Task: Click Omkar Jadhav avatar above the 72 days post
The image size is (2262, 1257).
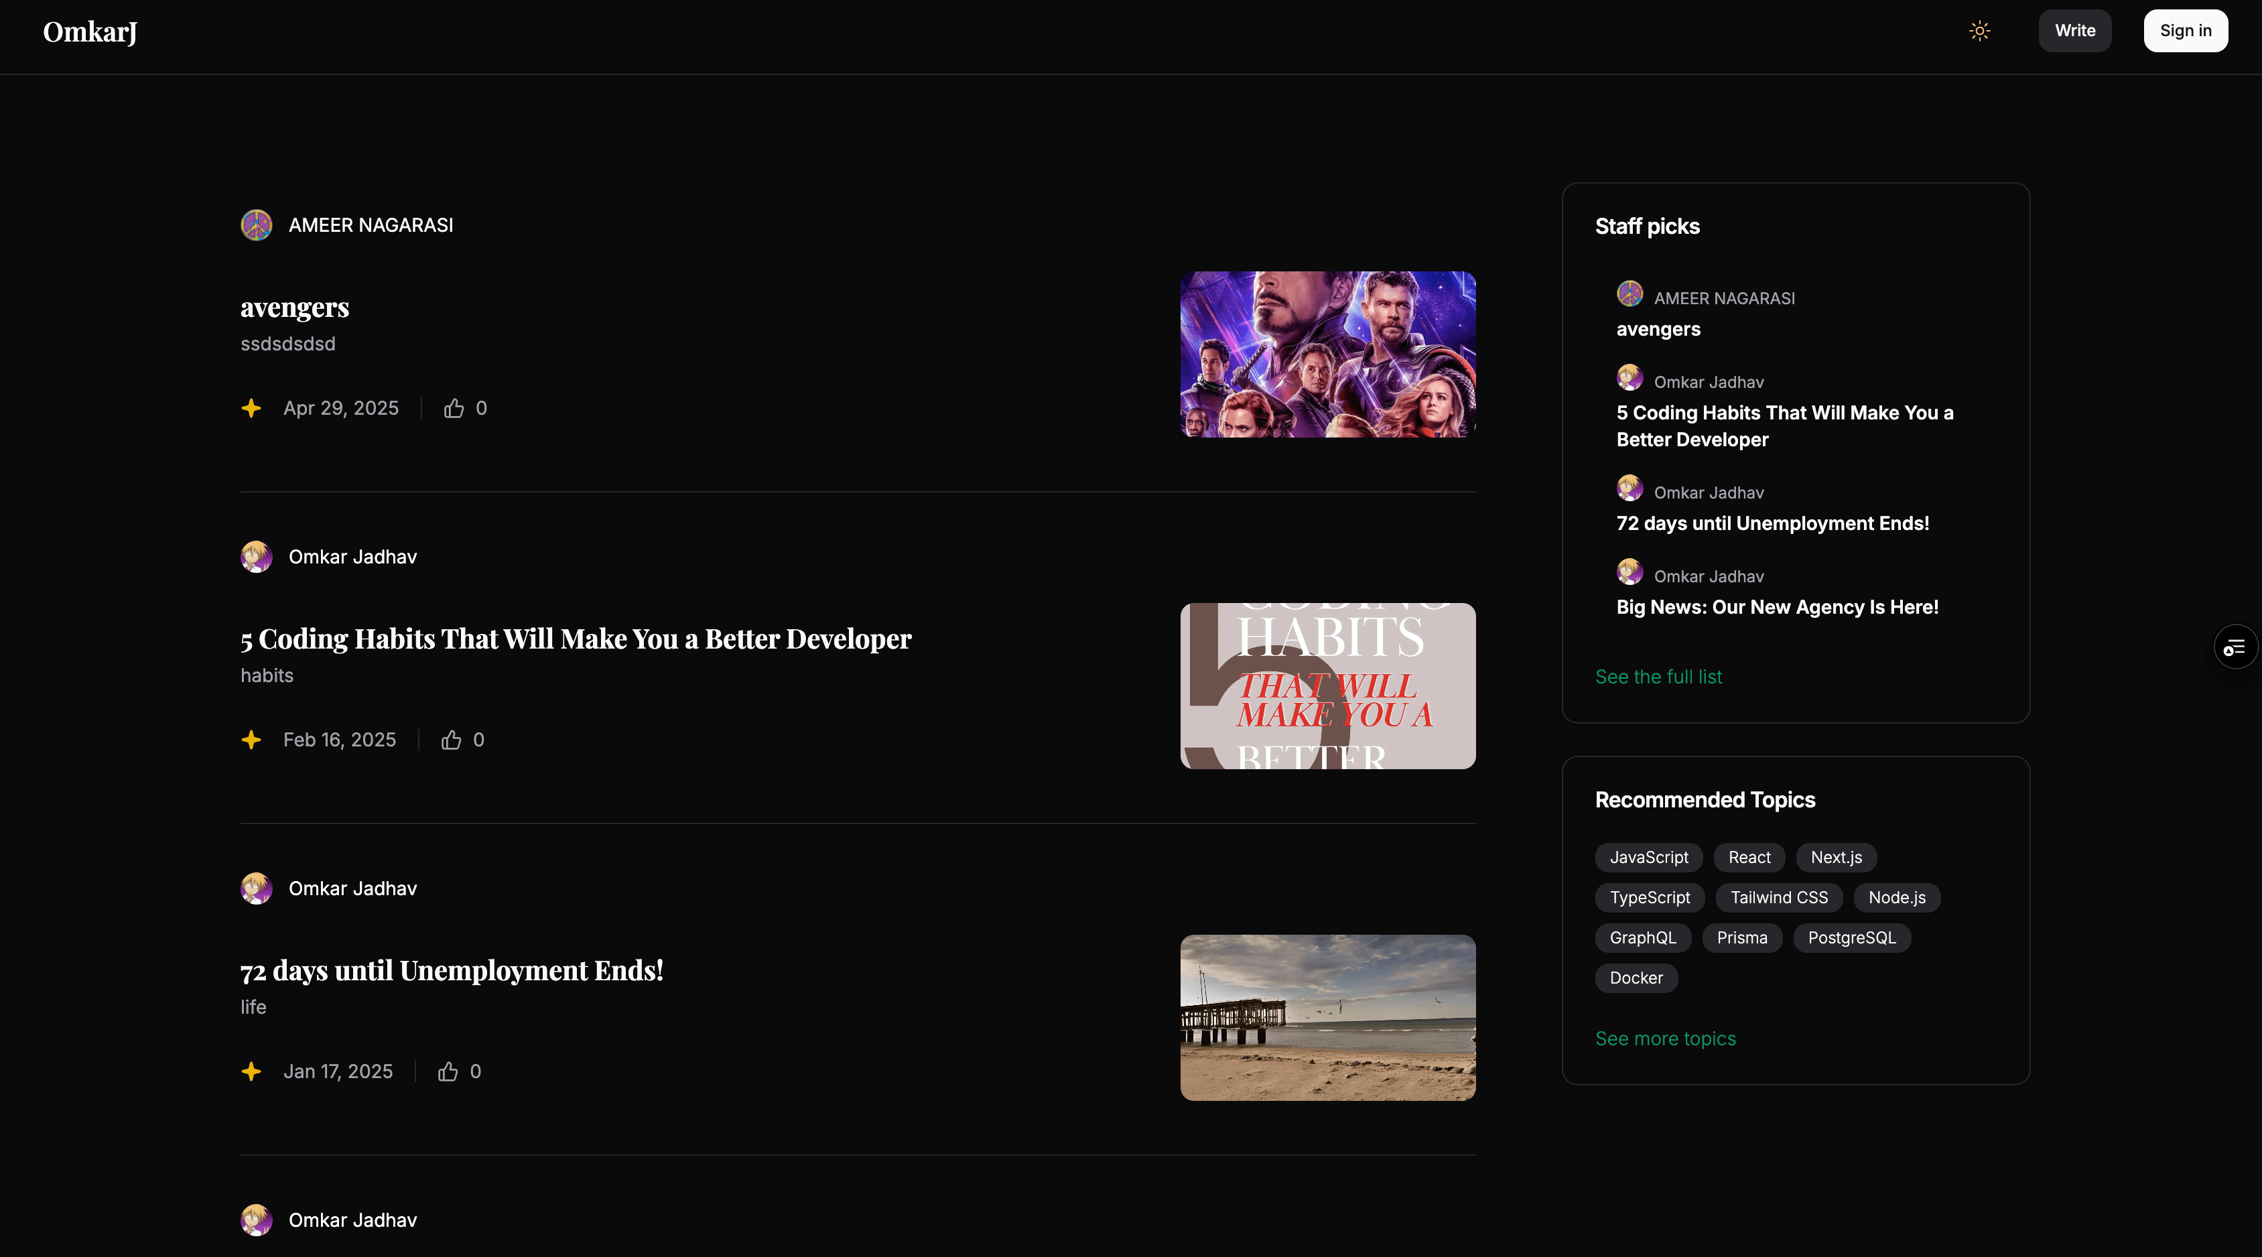Action: click(257, 888)
